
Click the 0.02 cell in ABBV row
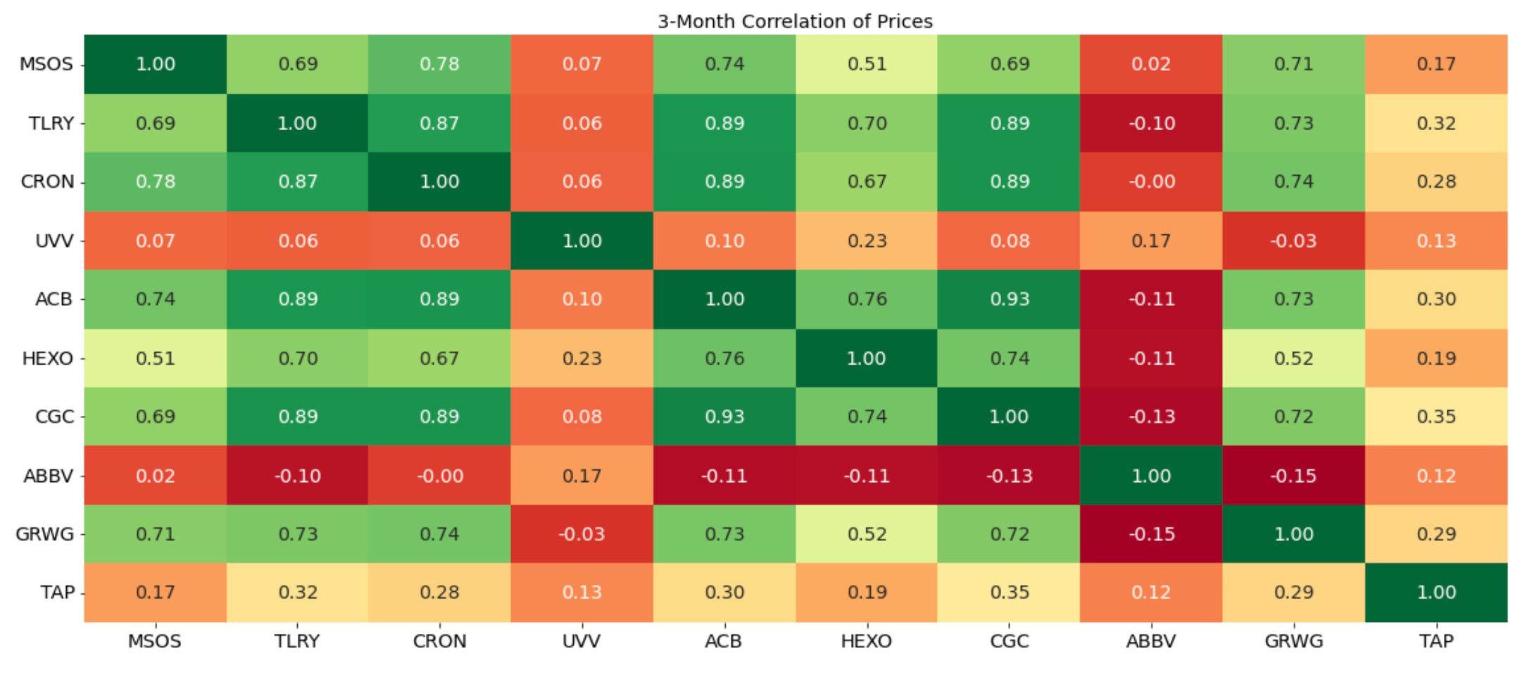click(x=155, y=476)
